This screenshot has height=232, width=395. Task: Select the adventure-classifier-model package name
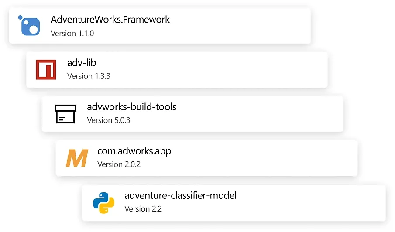180,195
